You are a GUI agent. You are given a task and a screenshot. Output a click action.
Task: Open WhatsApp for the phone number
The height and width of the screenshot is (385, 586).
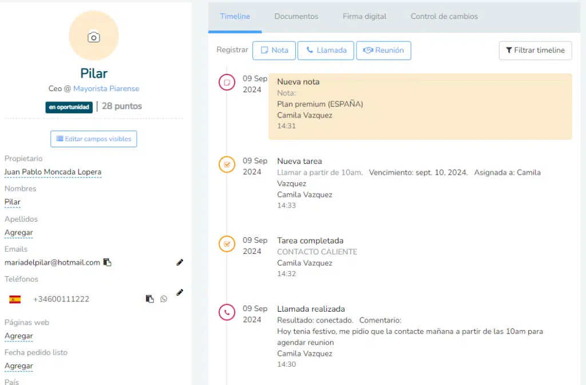(164, 298)
